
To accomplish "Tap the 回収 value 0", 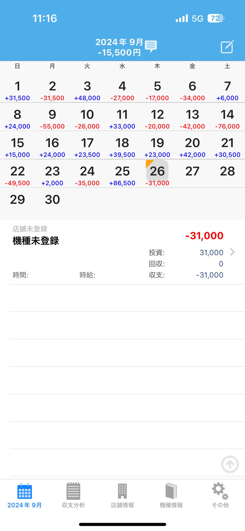I will [x=221, y=264].
